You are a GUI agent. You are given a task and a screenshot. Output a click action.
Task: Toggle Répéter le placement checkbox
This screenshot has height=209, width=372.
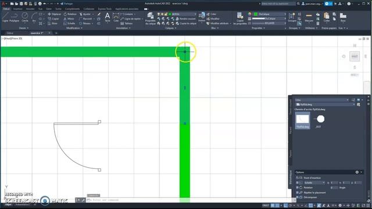[297, 193]
